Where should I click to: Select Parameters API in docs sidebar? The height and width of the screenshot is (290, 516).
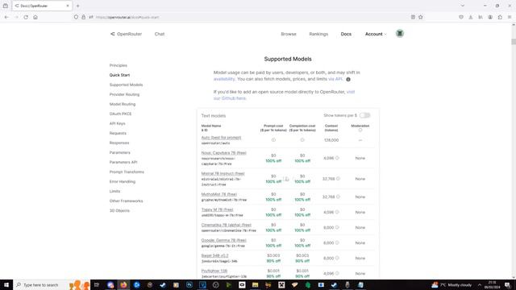[123, 162]
